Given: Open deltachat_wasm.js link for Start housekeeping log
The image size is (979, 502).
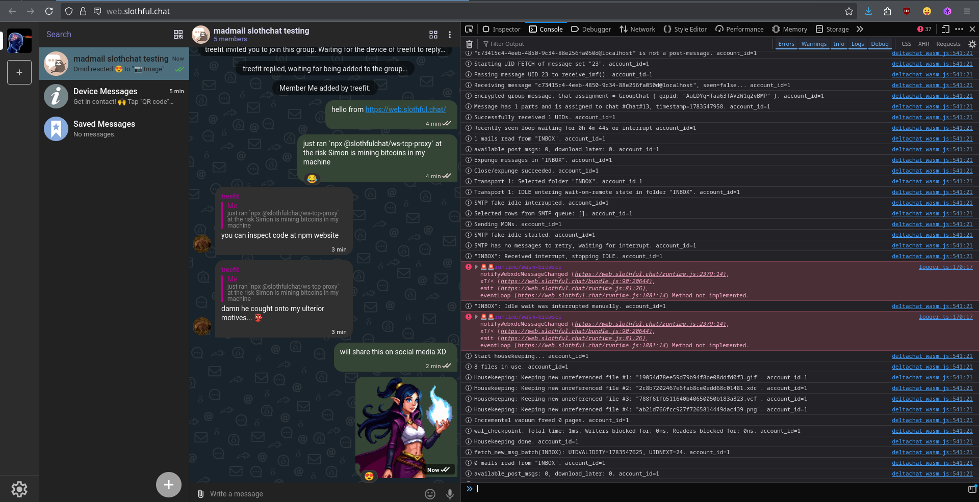Looking at the screenshot, I should pos(932,356).
